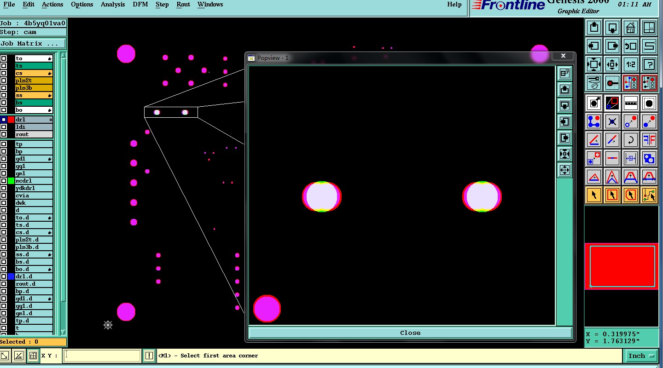Image resolution: width=663 pixels, height=368 pixels.
Task: Click the question mark help icon
Action: pos(649,64)
